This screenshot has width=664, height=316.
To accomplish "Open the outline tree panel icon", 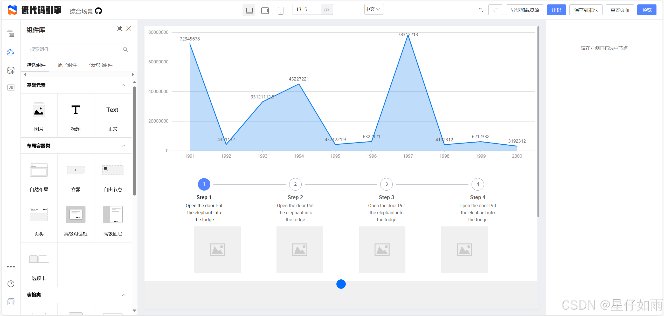I will 11,33.
